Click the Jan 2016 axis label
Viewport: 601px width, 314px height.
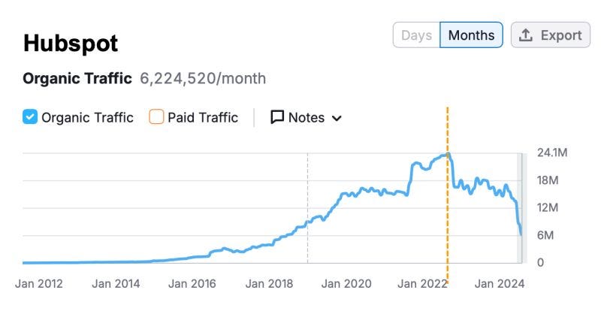tap(192, 284)
